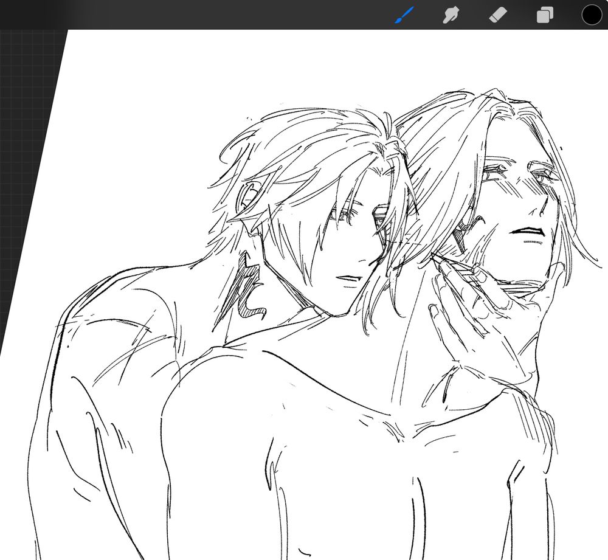Viewport: 608px width, 560px height.
Task: Select the Brush tool
Action: pos(404,15)
